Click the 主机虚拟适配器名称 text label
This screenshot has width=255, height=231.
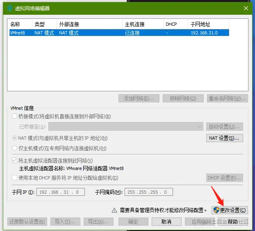tap(71, 168)
